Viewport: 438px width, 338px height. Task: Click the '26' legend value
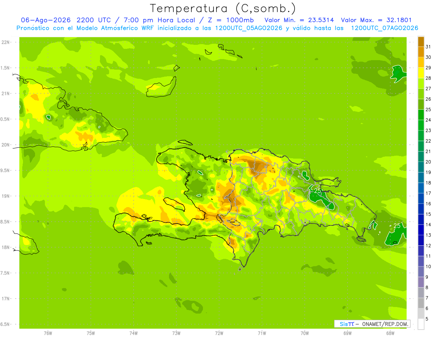pyautogui.click(x=429, y=99)
